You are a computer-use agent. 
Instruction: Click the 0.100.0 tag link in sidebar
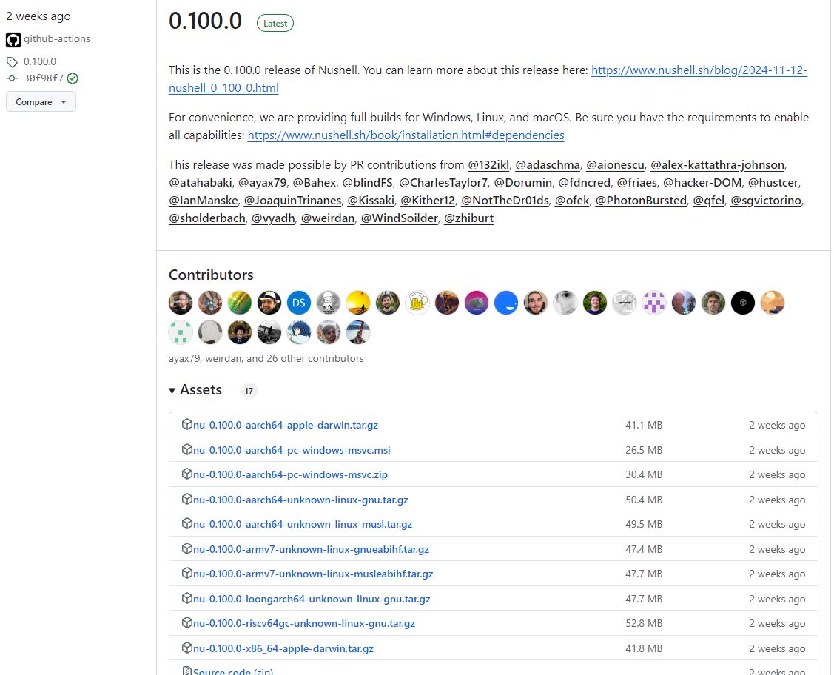pos(40,61)
